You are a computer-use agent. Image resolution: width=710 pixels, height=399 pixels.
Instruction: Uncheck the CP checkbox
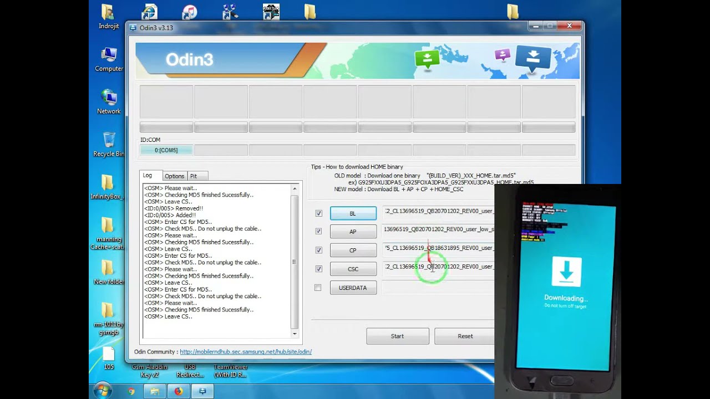tap(318, 250)
